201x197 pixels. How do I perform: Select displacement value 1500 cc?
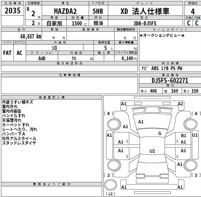pyautogui.click(x=79, y=23)
